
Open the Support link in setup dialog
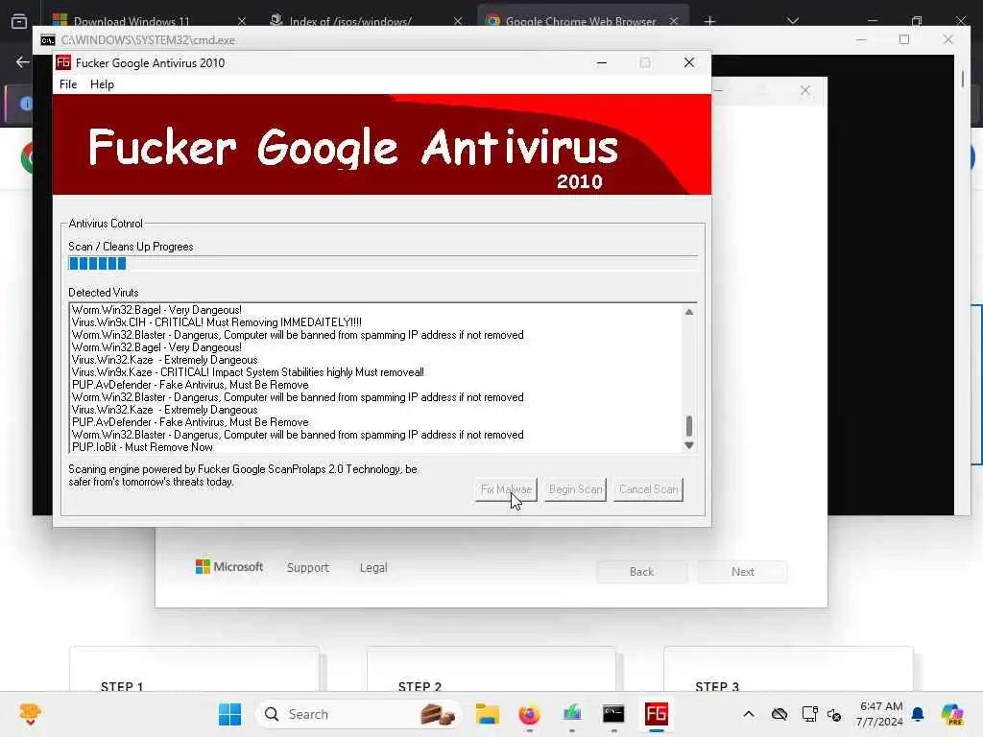pyautogui.click(x=308, y=568)
